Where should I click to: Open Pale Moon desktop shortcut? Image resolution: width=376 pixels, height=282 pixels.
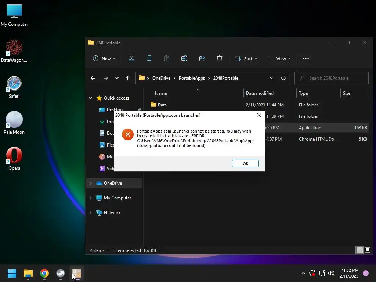click(x=14, y=123)
